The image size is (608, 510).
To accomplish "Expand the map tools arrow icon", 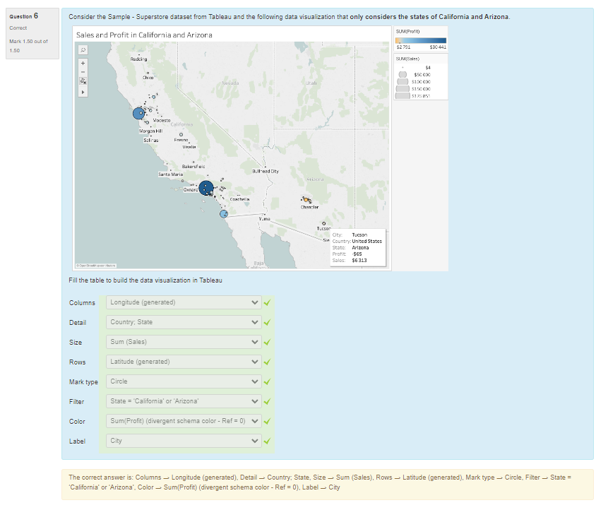I will point(83,92).
